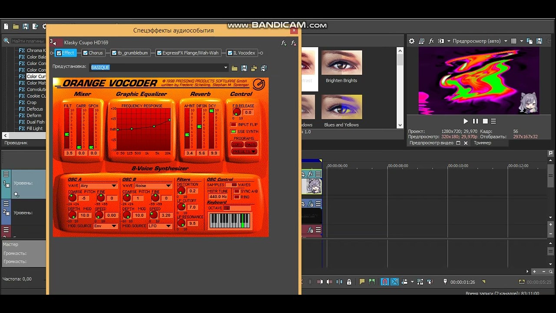Turn on the RING switch
The image size is (556, 313).
[x=237, y=197]
